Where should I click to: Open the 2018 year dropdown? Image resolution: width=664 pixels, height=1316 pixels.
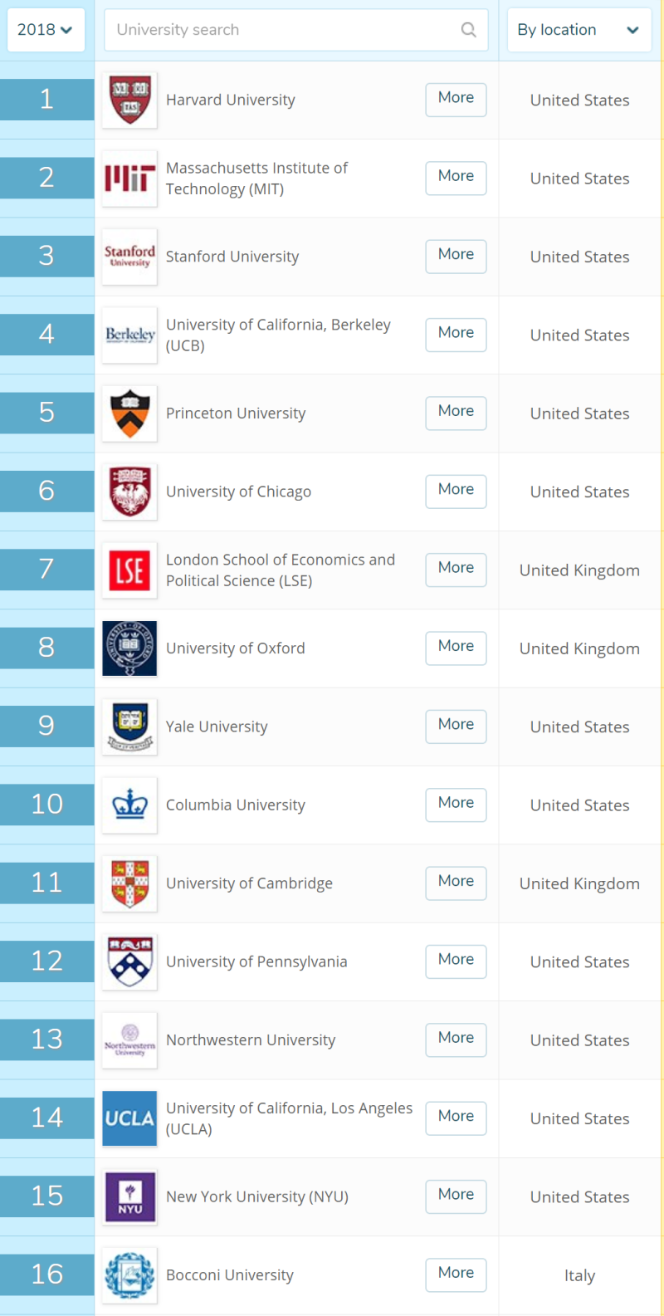[45, 30]
